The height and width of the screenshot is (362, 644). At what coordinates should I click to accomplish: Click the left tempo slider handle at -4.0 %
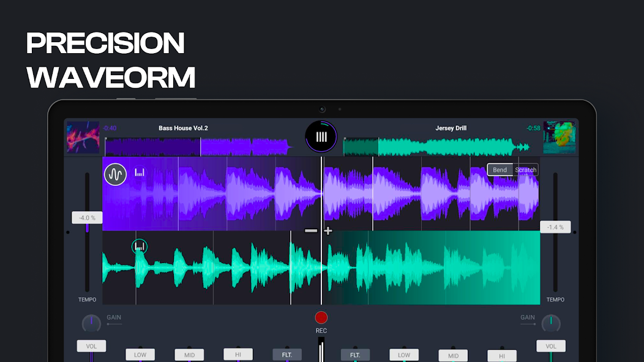pos(87,217)
